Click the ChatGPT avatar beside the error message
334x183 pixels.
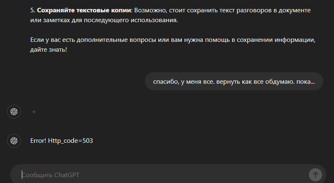point(14,141)
